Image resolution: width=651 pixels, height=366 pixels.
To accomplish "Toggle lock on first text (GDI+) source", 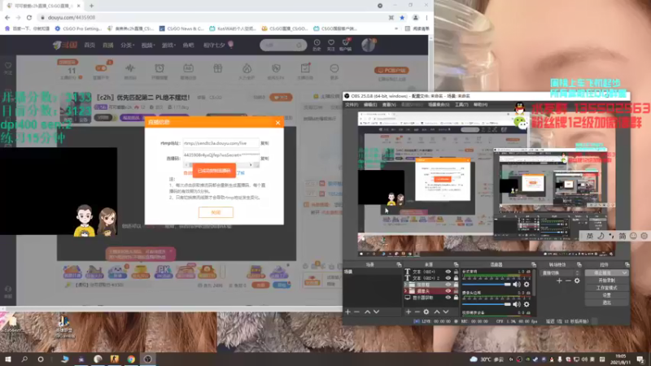I will (456, 272).
